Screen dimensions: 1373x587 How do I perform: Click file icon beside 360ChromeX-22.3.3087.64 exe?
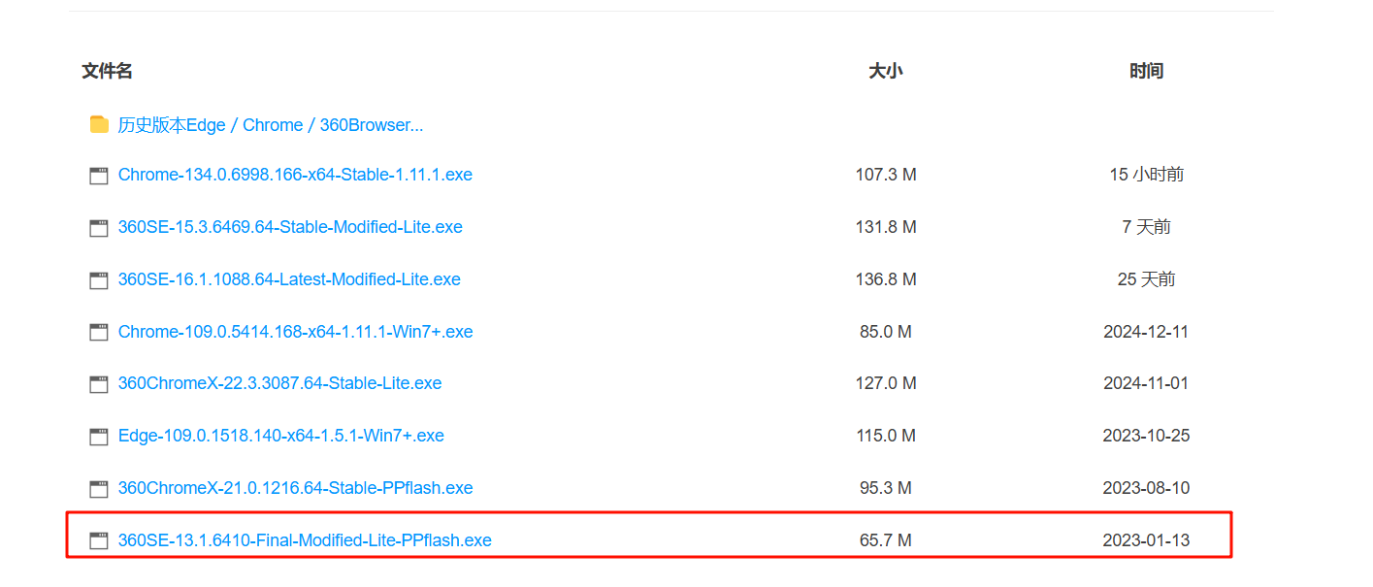click(x=99, y=384)
